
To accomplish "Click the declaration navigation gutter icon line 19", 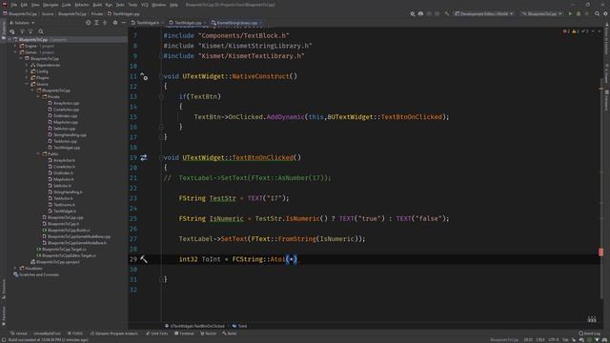I will [x=144, y=157].
